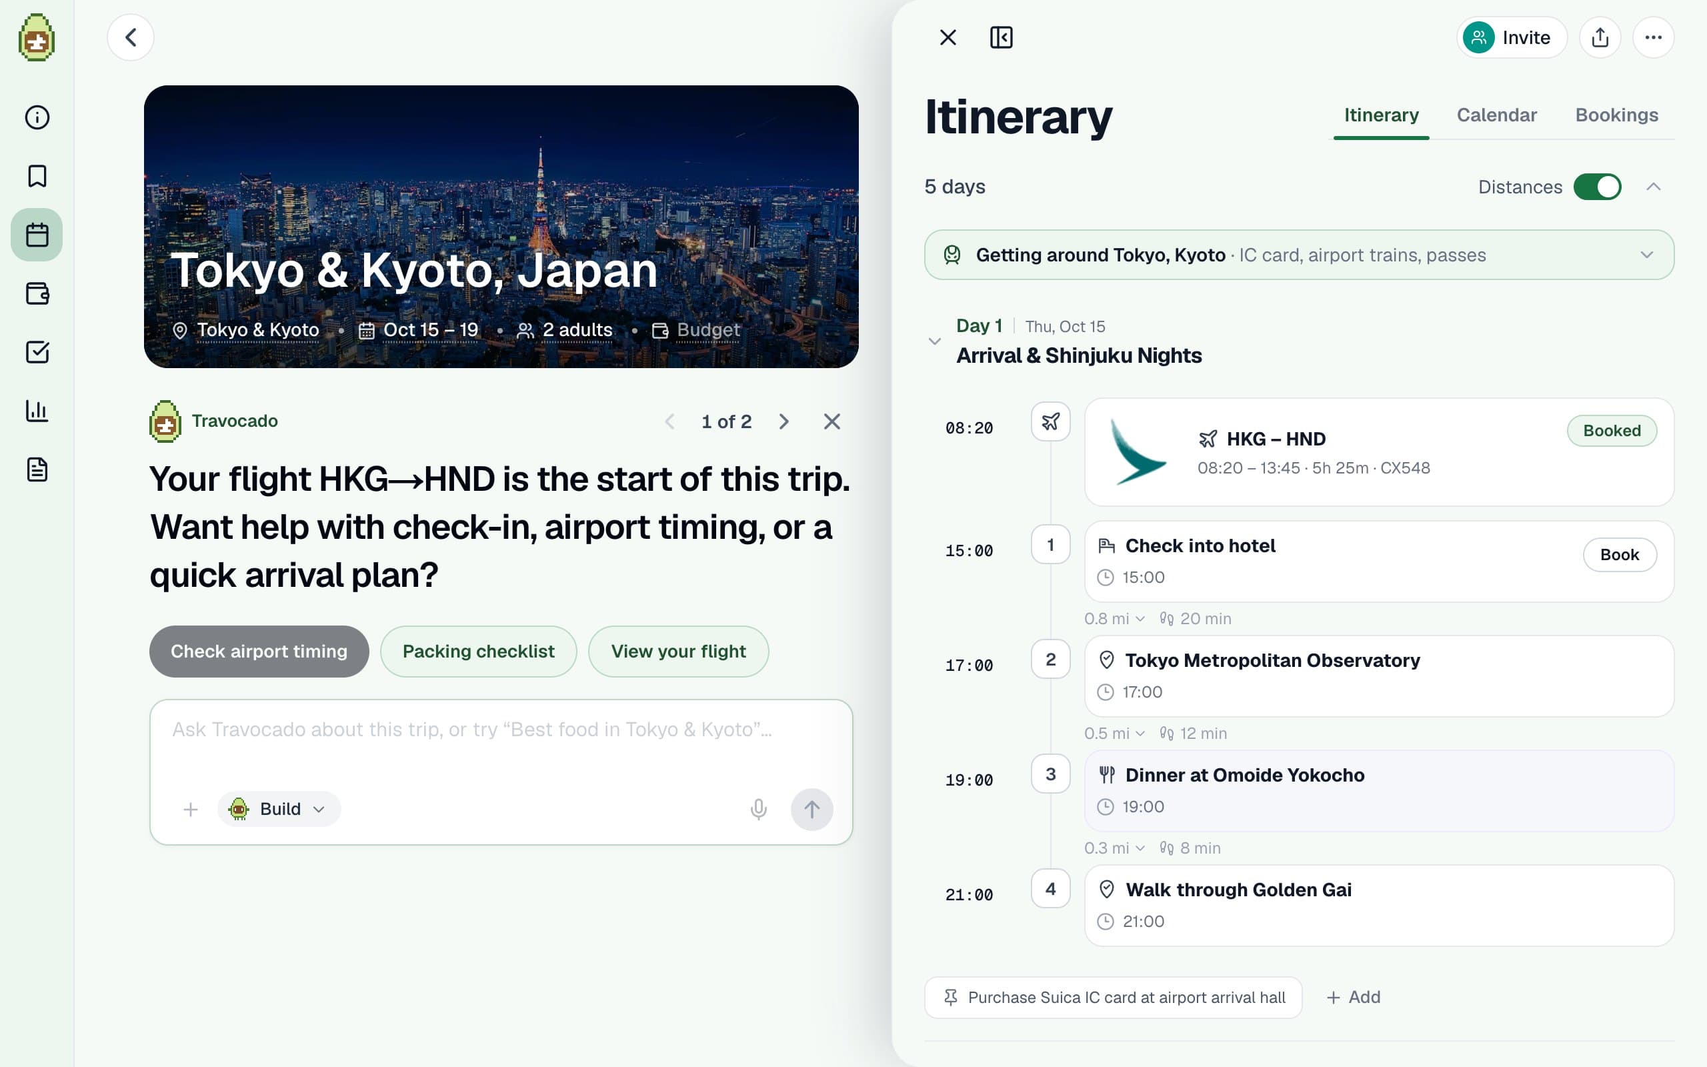The width and height of the screenshot is (1707, 1067).
Task: Expand the 0.5 mi distance dropdown
Action: tap(1114, 733)
